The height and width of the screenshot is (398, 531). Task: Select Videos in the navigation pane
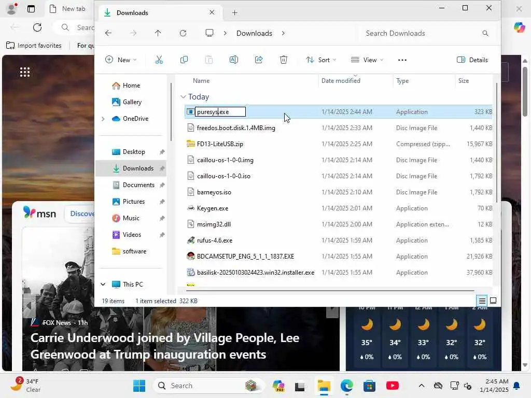click(x=132, y=235)
